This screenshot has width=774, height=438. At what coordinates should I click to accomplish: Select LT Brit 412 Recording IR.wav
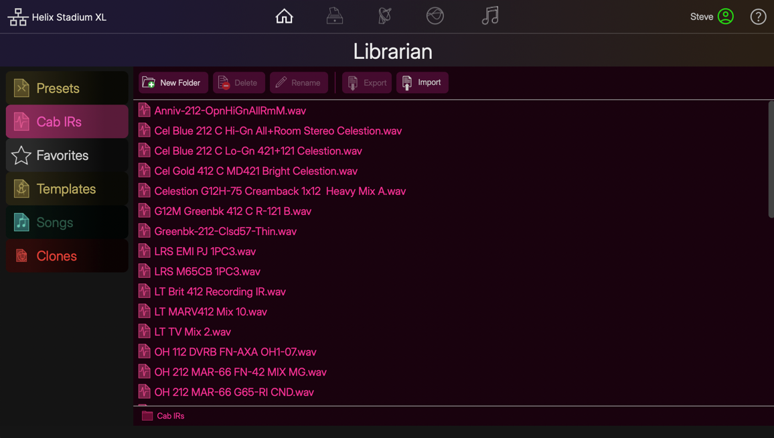[220, 291]
